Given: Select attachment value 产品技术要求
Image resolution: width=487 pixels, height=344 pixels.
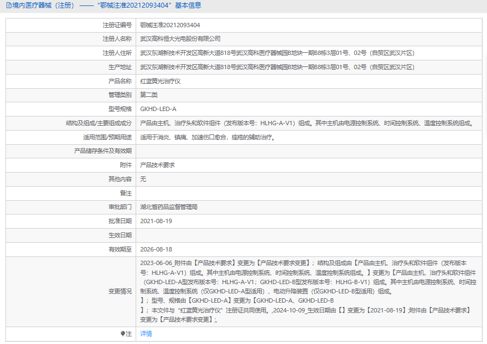Looking at the screenshot, I should [x=157, y=165].
